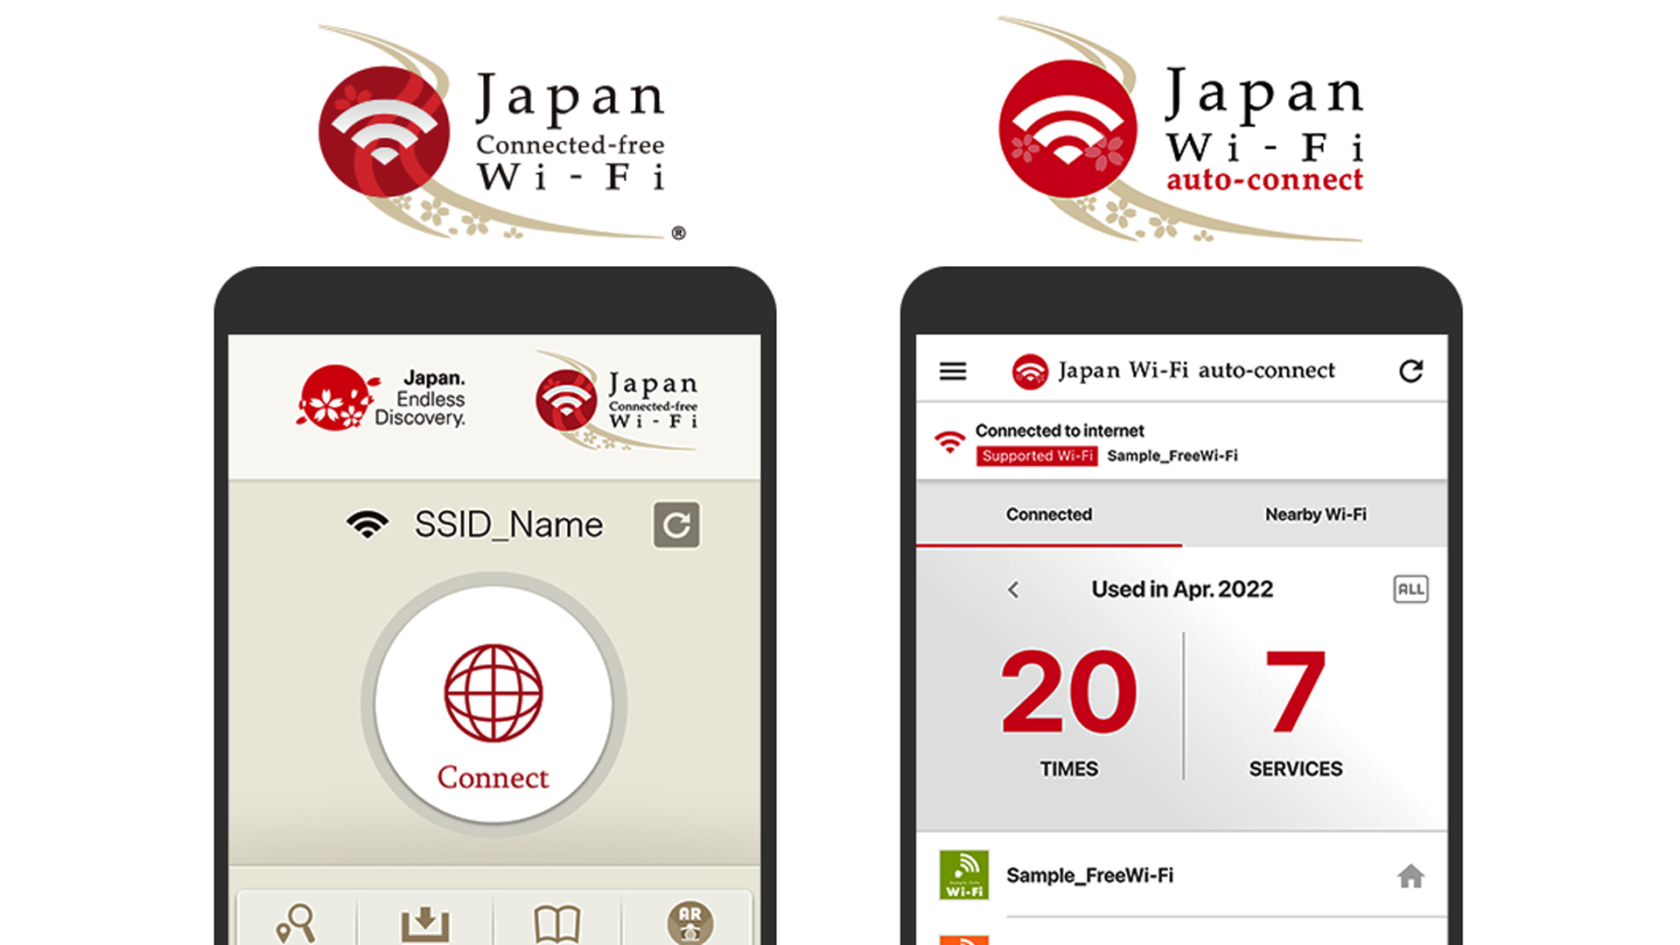Switch to the Nearby Wi-Fi tab

1315,514
